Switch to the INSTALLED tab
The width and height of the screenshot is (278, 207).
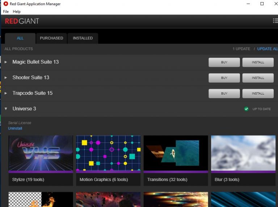pos(83,38)
